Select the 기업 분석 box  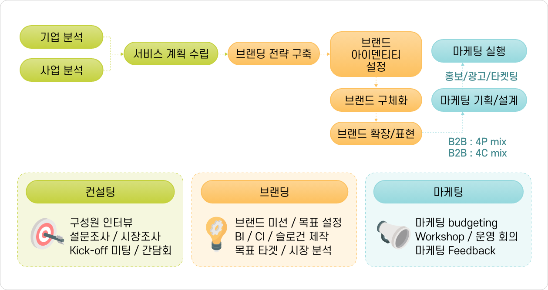pos(61,37)
